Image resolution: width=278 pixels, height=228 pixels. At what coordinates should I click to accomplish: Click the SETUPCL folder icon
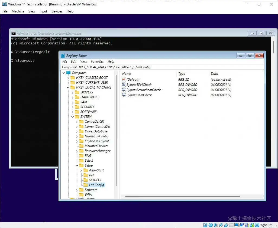click(86, 180)
